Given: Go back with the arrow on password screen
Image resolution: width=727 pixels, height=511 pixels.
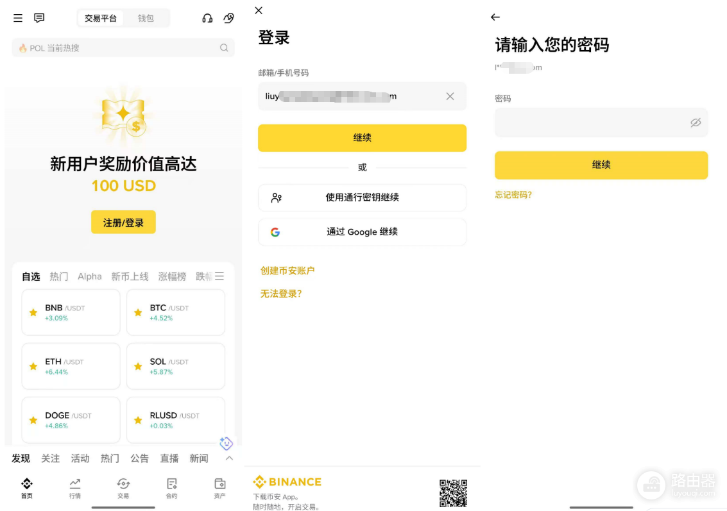Looking at the screenshot, I should click(495, 17).
